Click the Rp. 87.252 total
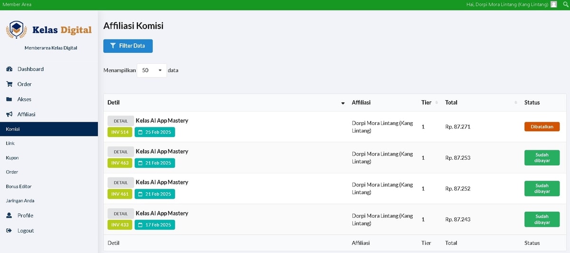The height and width of the screenshot is (253, 570). 458,189
